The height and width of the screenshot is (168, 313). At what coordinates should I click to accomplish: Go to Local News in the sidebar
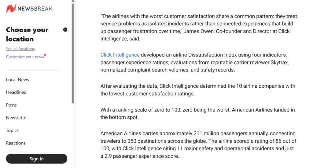coord(17,79)
